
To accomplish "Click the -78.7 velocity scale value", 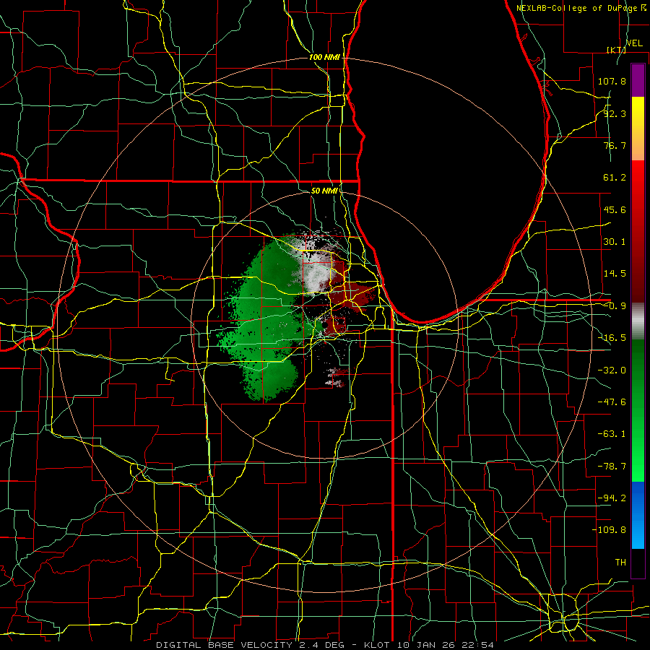I will tap(612, 467).
